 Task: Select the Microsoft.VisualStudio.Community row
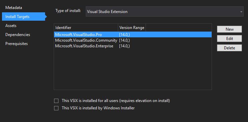point(133,40)
